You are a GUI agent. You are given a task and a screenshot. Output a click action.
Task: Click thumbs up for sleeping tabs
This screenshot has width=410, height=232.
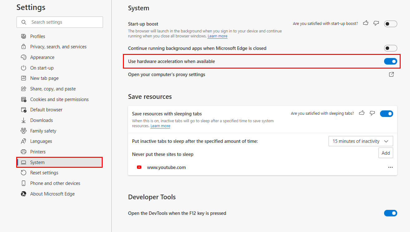(x=362, y=113)
